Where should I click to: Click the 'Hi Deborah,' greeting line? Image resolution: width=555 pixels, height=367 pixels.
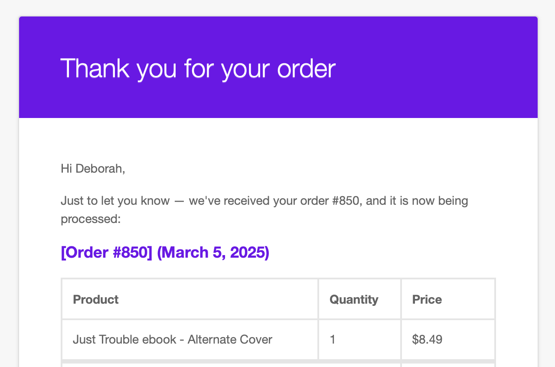click(x=93, y=168)
